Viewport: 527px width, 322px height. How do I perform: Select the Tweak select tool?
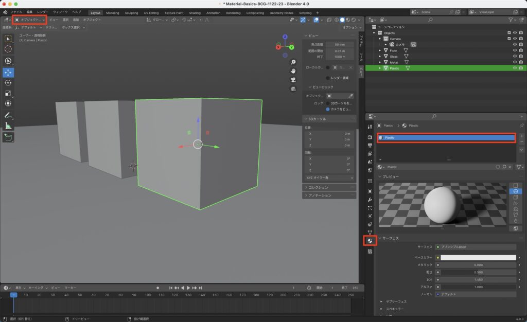pyautogui.click(x=8, y=38)
